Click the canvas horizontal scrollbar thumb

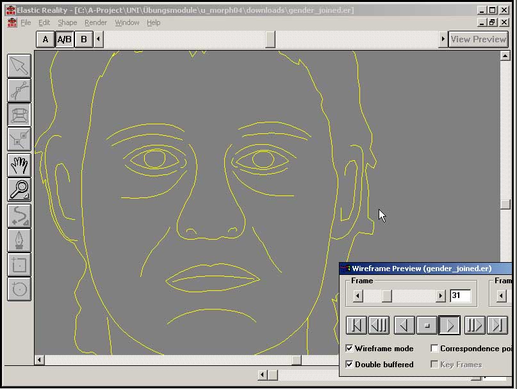pos(297,360)
